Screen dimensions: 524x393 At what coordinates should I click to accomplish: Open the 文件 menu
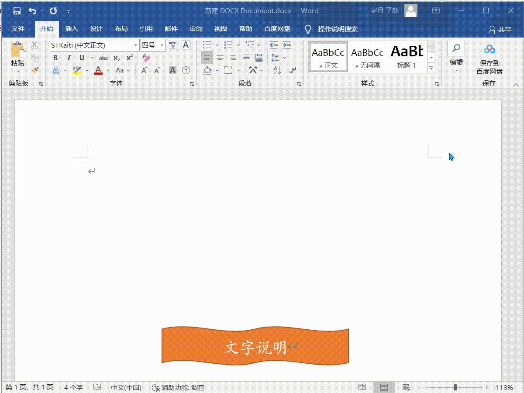click(18, 29)
